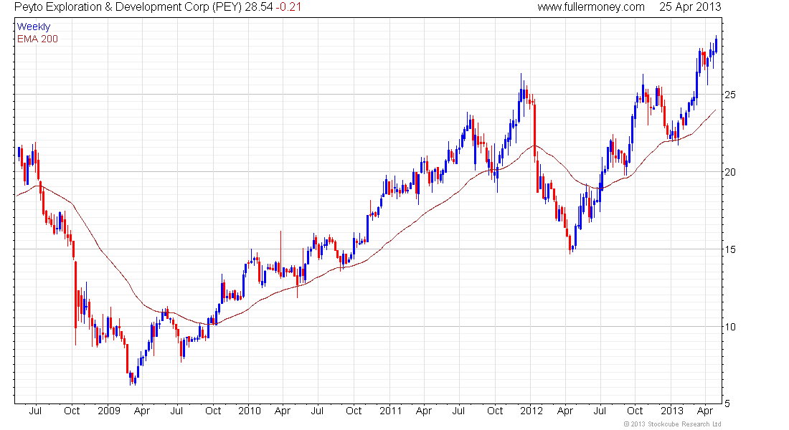
Task: Click the Apr label right after 2011
Action: click(x=424, y=411)
